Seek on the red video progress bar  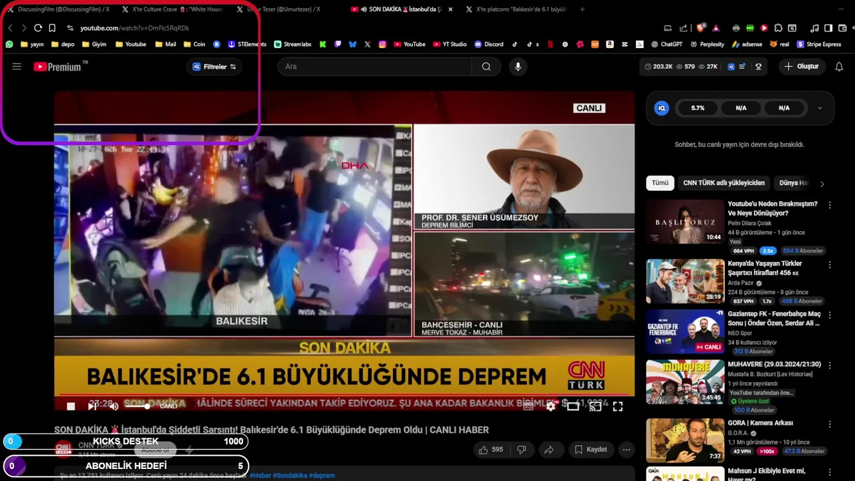344,395
